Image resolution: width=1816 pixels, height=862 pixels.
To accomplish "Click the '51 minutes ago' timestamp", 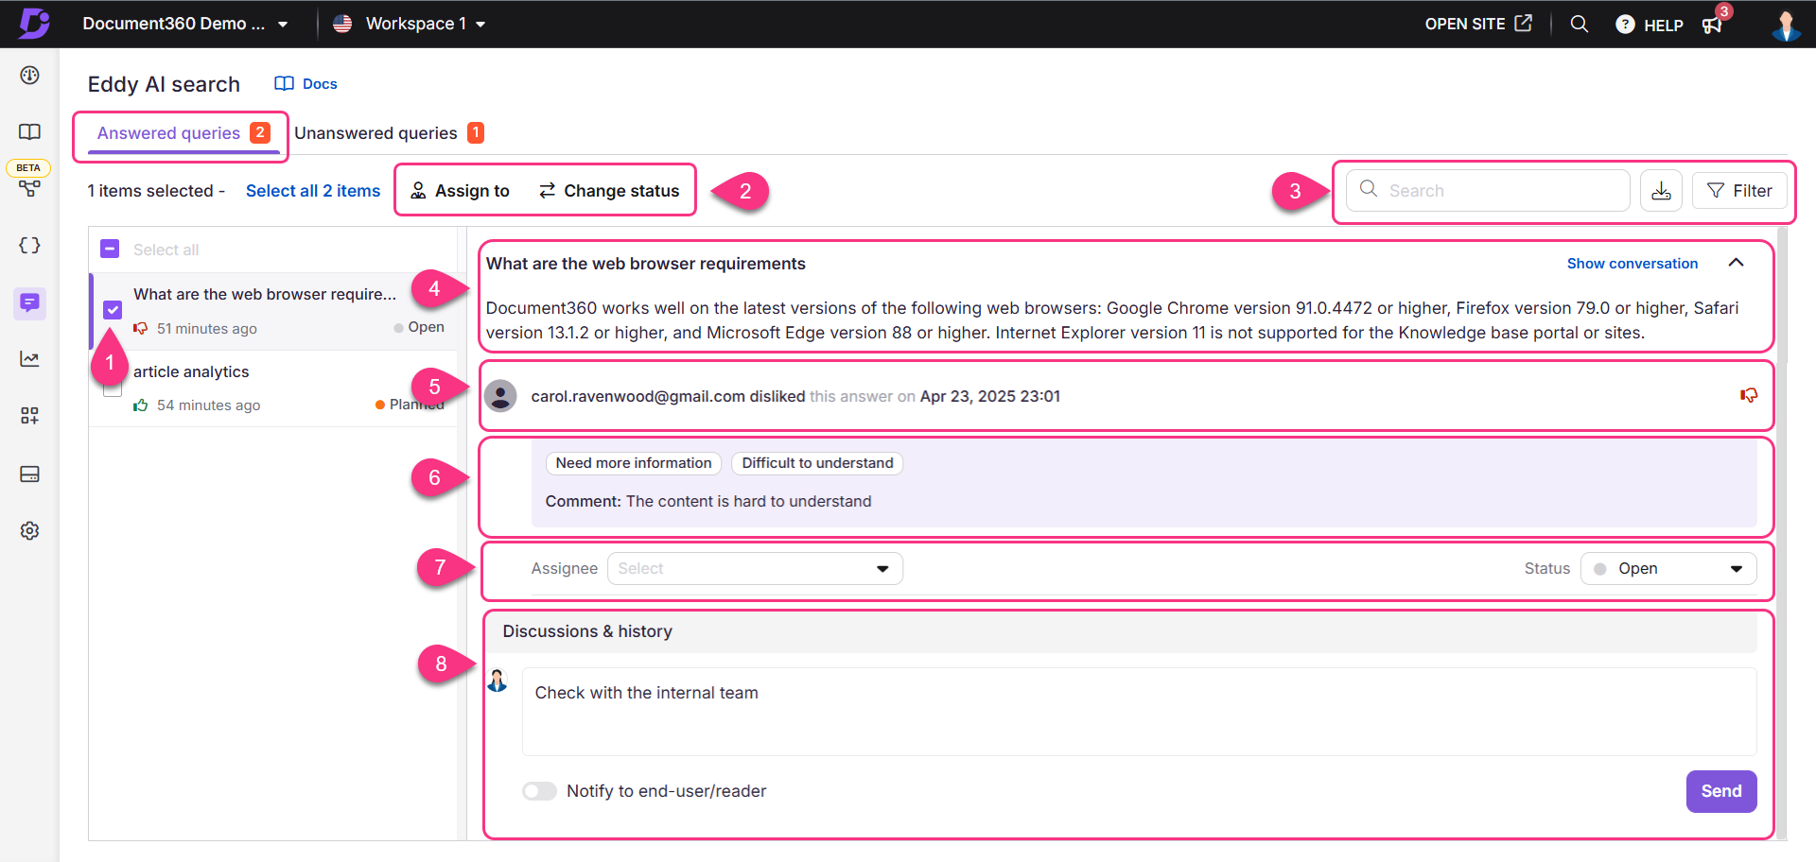I will pos(206,329).
